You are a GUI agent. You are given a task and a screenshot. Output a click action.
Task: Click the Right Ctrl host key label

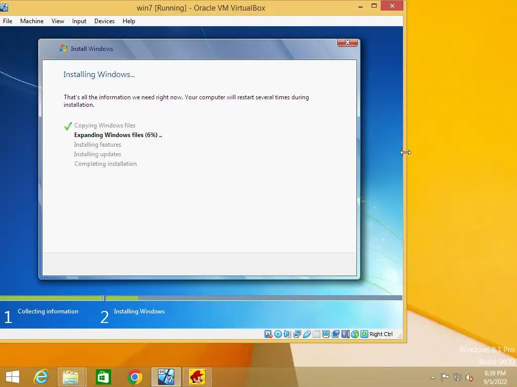tap(381, 334)
